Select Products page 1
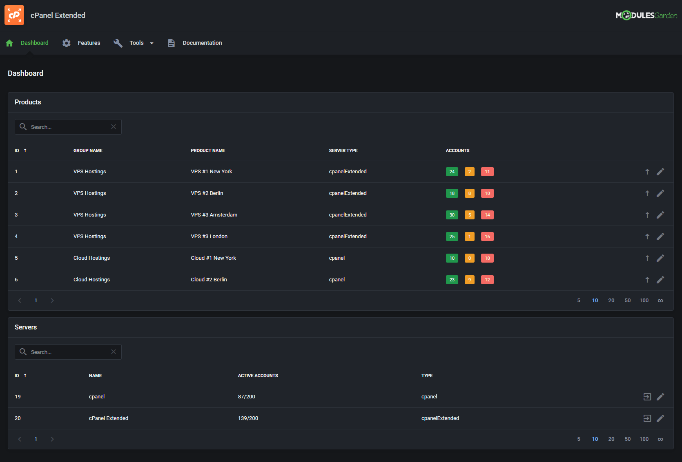 (x=36, y=301)
